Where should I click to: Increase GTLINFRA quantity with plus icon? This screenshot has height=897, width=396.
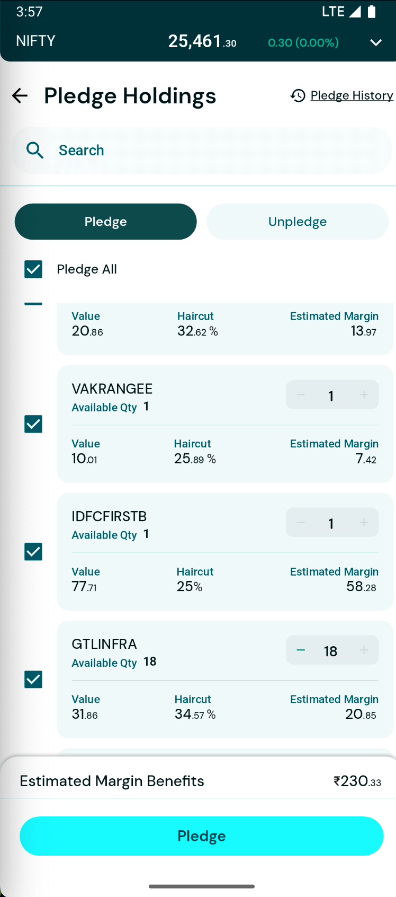364,650
